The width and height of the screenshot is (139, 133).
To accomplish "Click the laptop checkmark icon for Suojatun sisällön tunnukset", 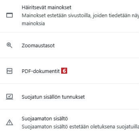I will [9, 97].
